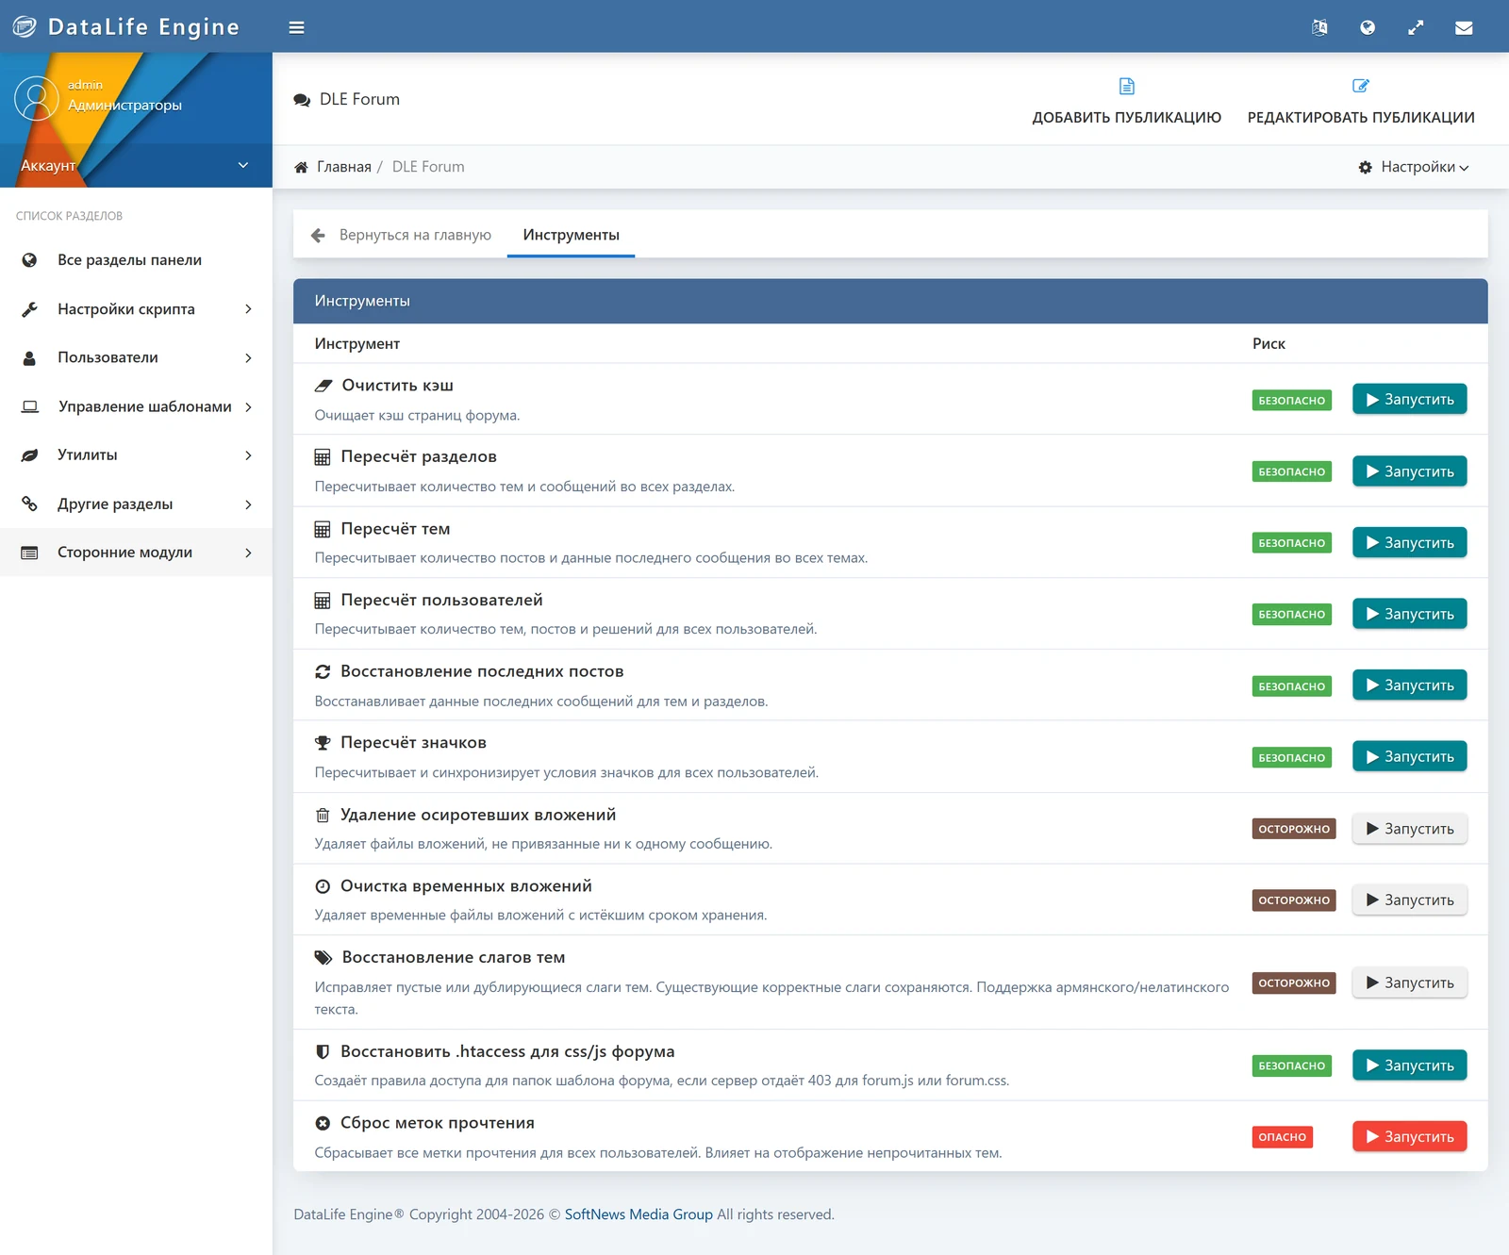Click the admin user avatar icon

37,98
